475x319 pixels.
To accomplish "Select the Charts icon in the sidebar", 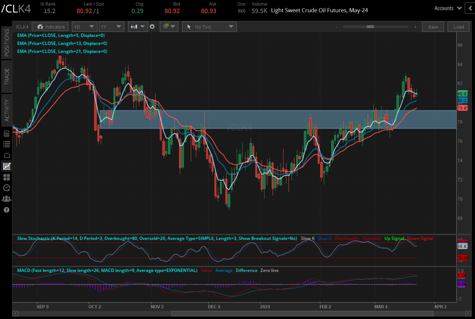I will point(7,166).
